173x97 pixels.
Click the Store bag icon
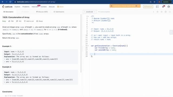coord(58,7)
